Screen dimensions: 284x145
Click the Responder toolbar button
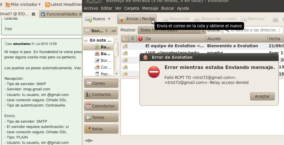pos(176,19)
